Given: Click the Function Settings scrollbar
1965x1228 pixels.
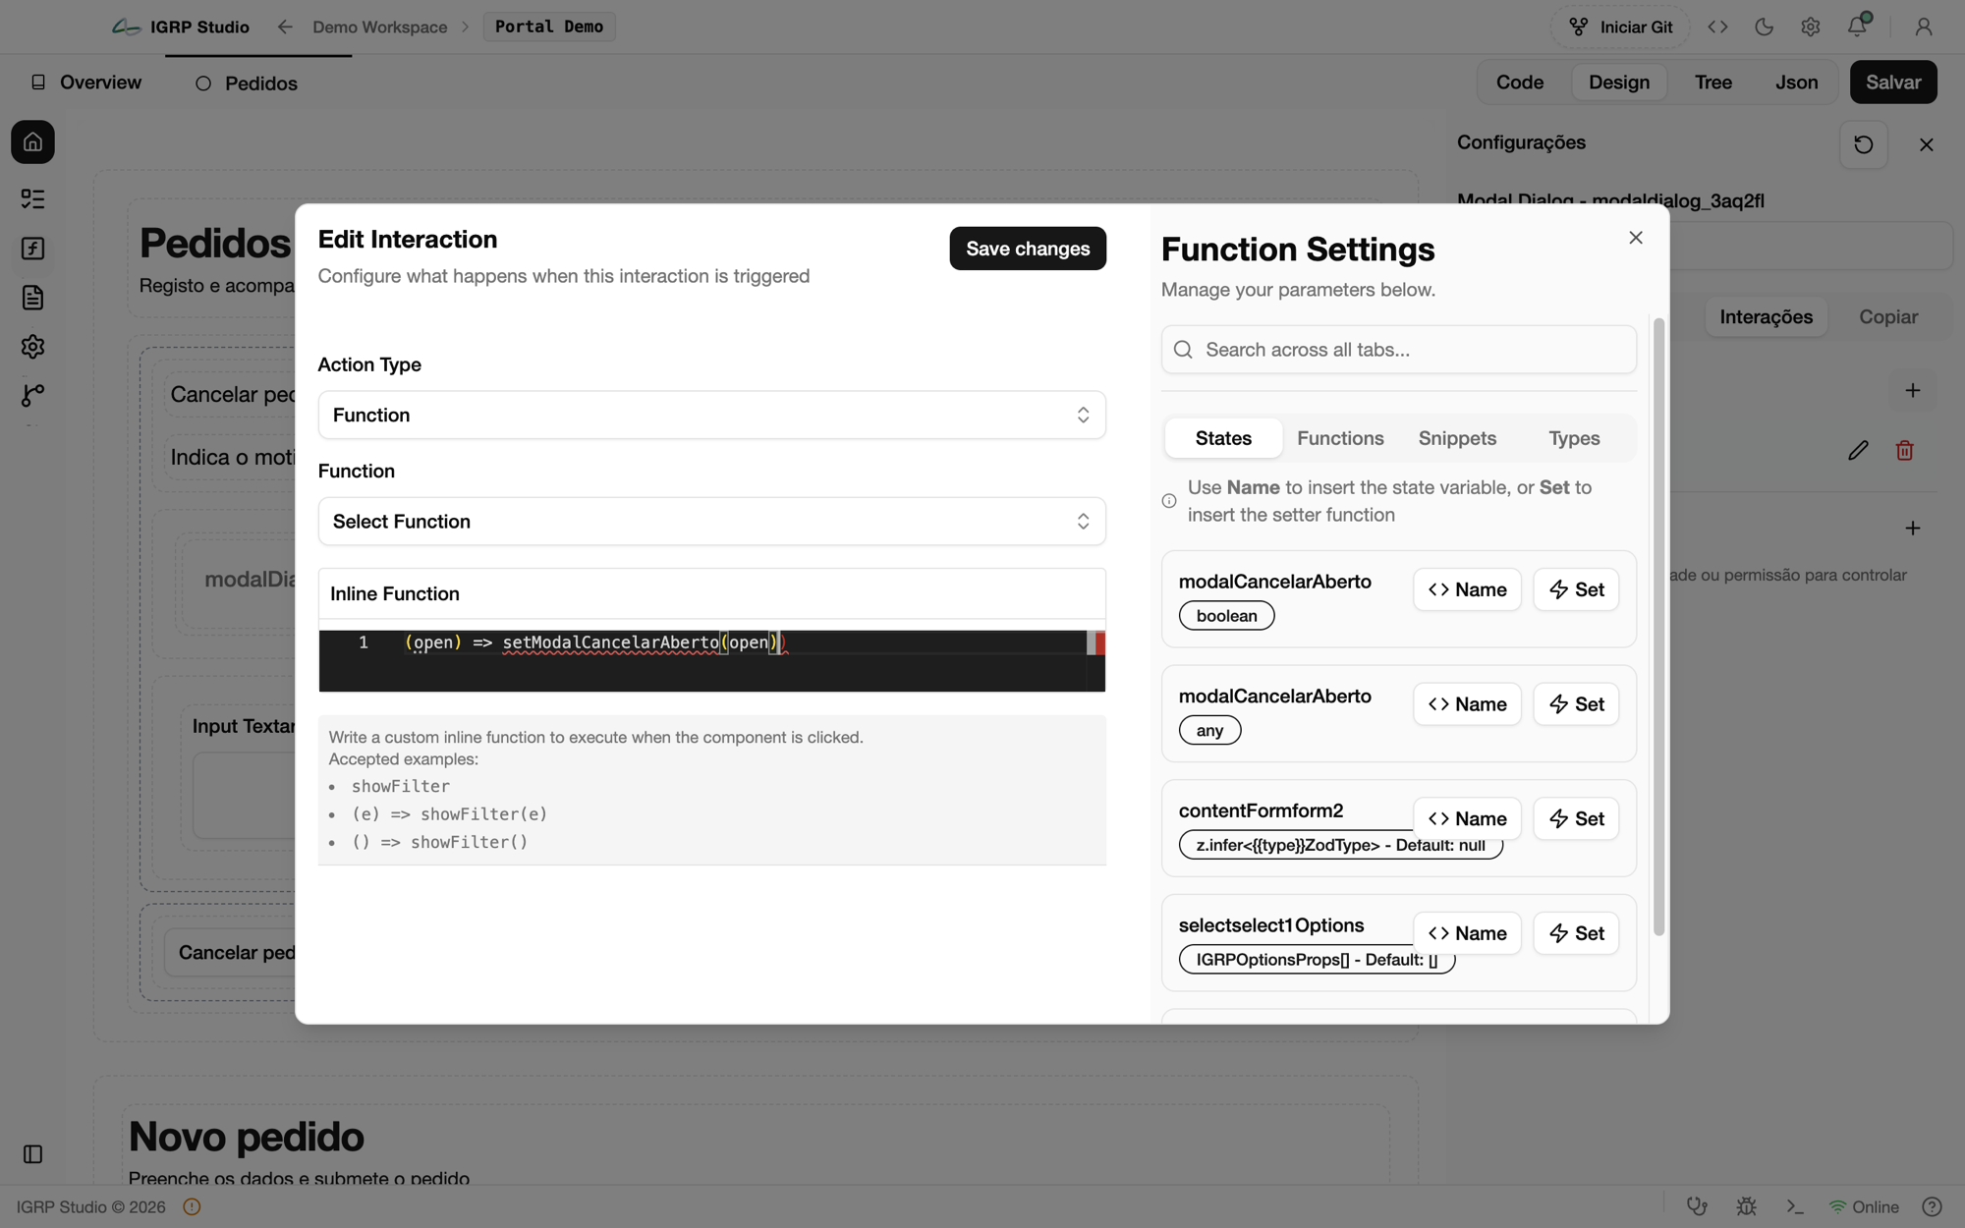Looking at the screenshot, I should click(1658, 627).
